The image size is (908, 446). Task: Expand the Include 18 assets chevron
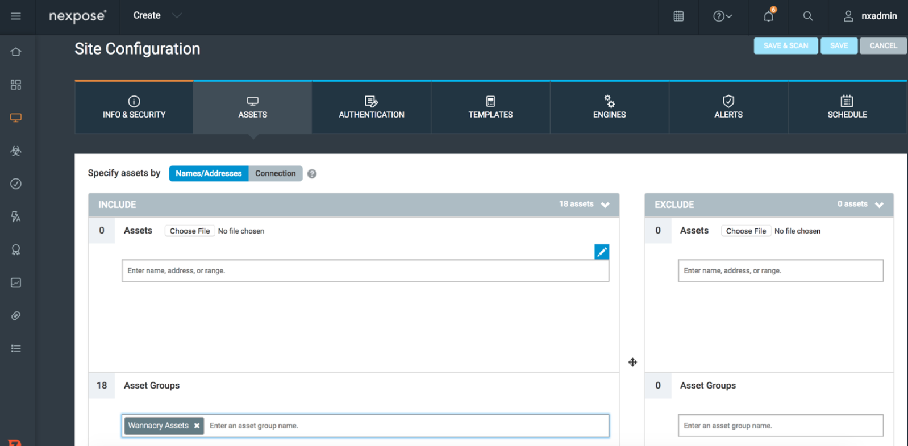click(x=605, y=205)
